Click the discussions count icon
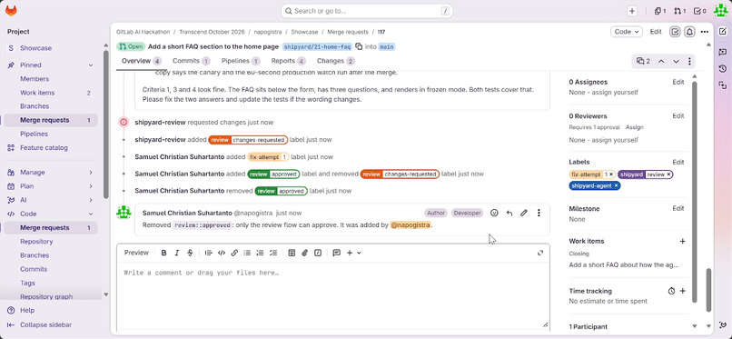This screenshot has width=732, height=339. [643, 61]
